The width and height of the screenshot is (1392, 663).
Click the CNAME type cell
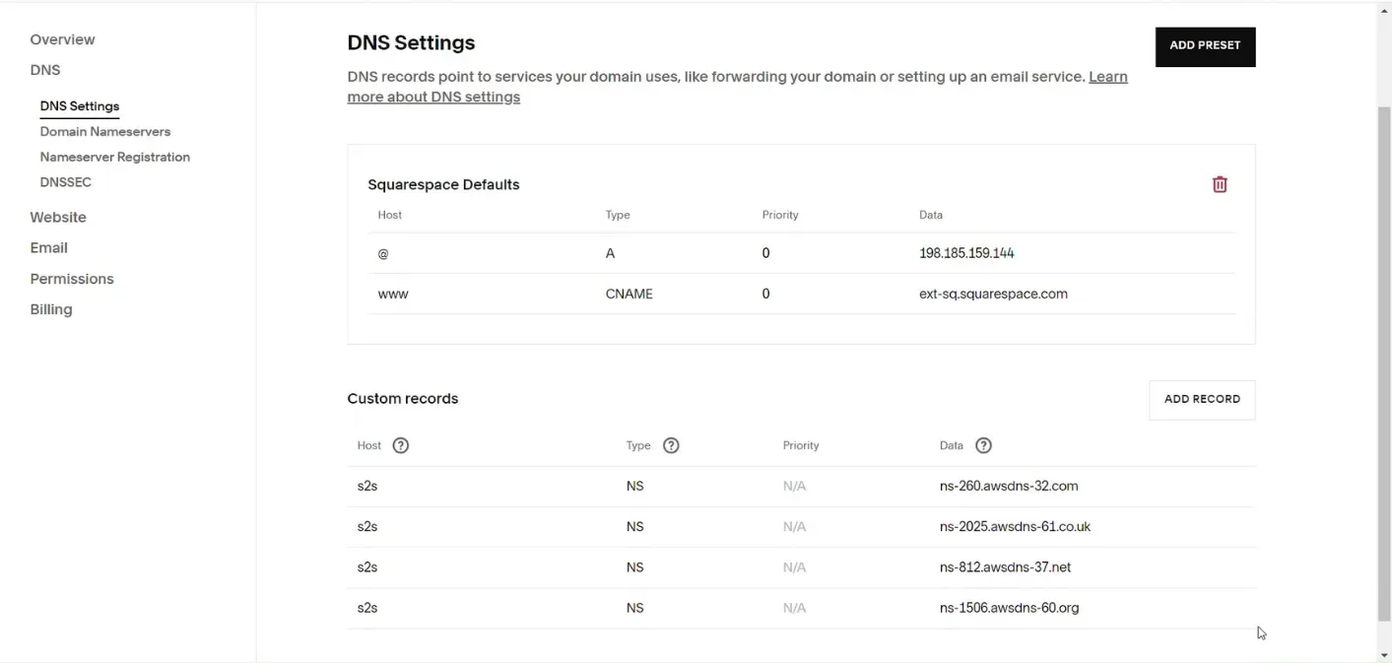point(630,294)
